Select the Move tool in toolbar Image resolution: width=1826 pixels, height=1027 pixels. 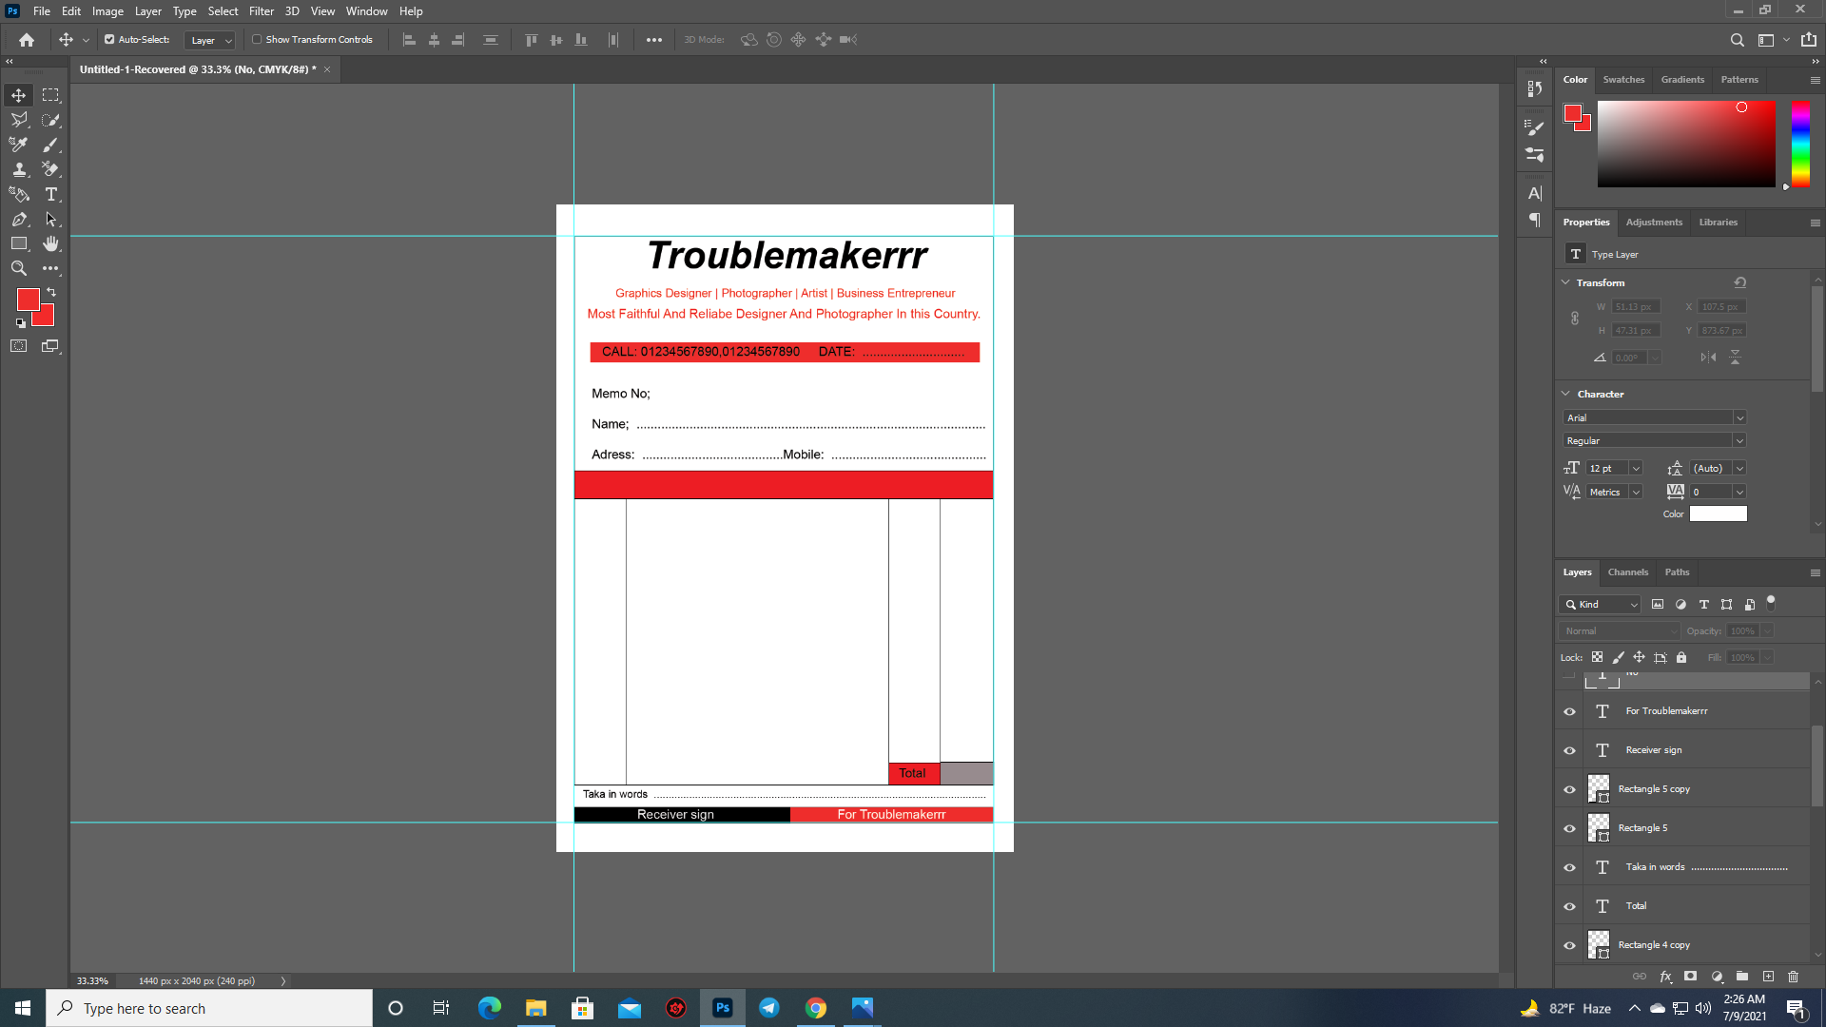(x=19, y=94)
